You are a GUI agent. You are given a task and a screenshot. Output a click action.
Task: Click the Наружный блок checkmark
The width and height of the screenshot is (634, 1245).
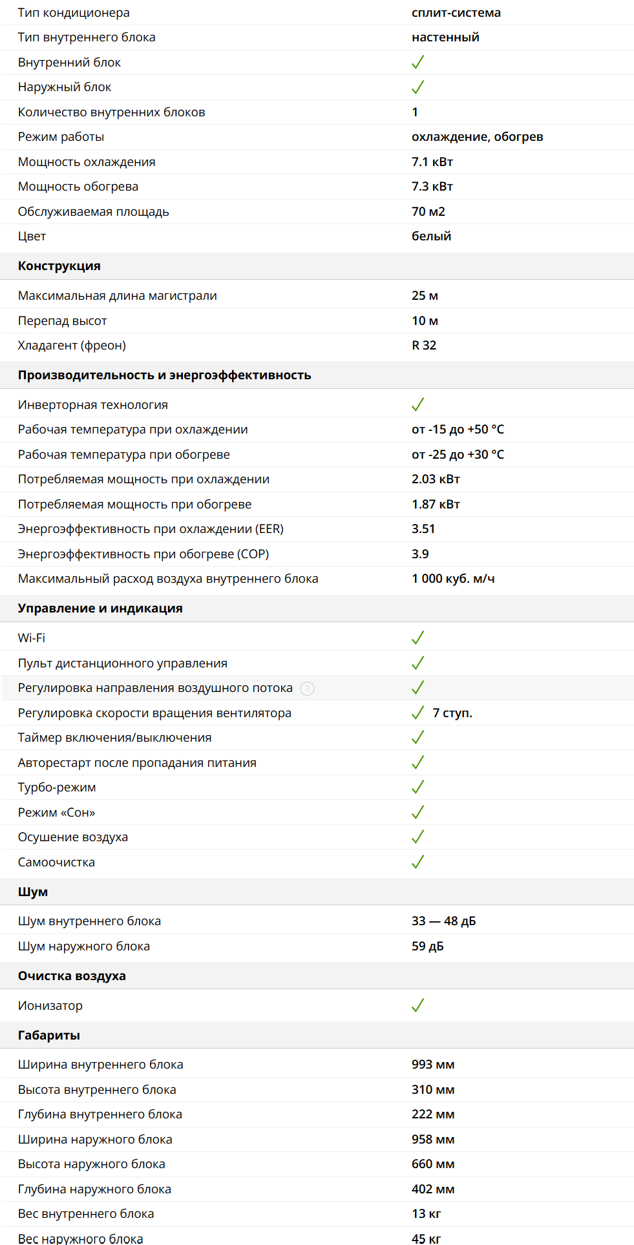click(418, 87)
